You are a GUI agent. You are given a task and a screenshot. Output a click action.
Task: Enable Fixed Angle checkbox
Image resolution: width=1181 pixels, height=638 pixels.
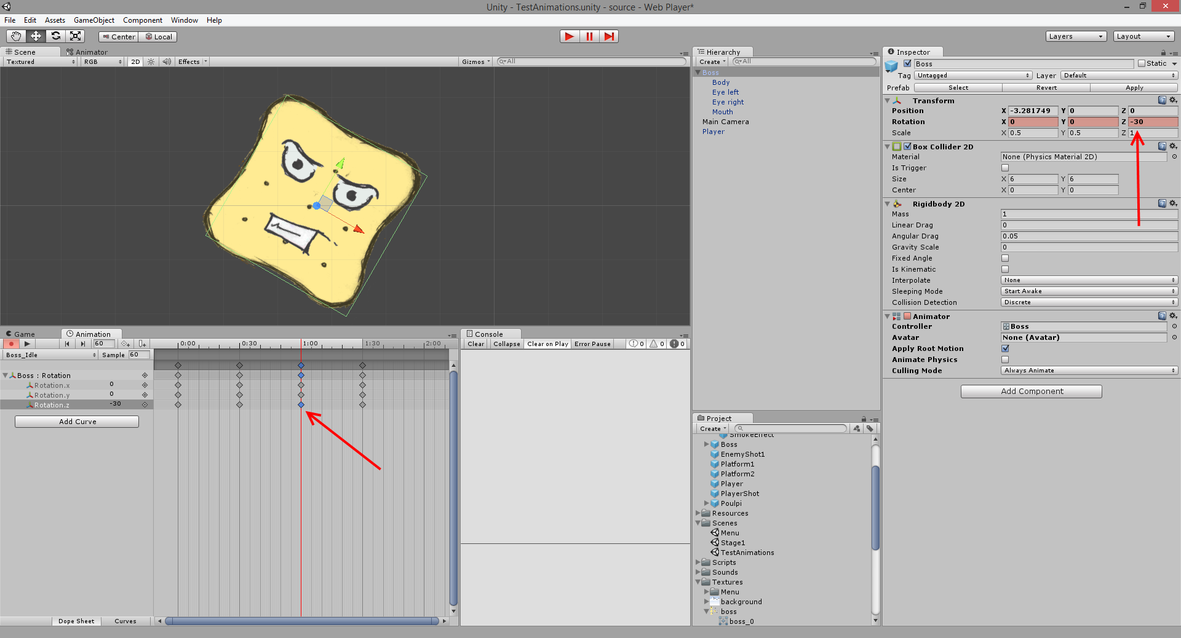click(x=1005, y=258)
